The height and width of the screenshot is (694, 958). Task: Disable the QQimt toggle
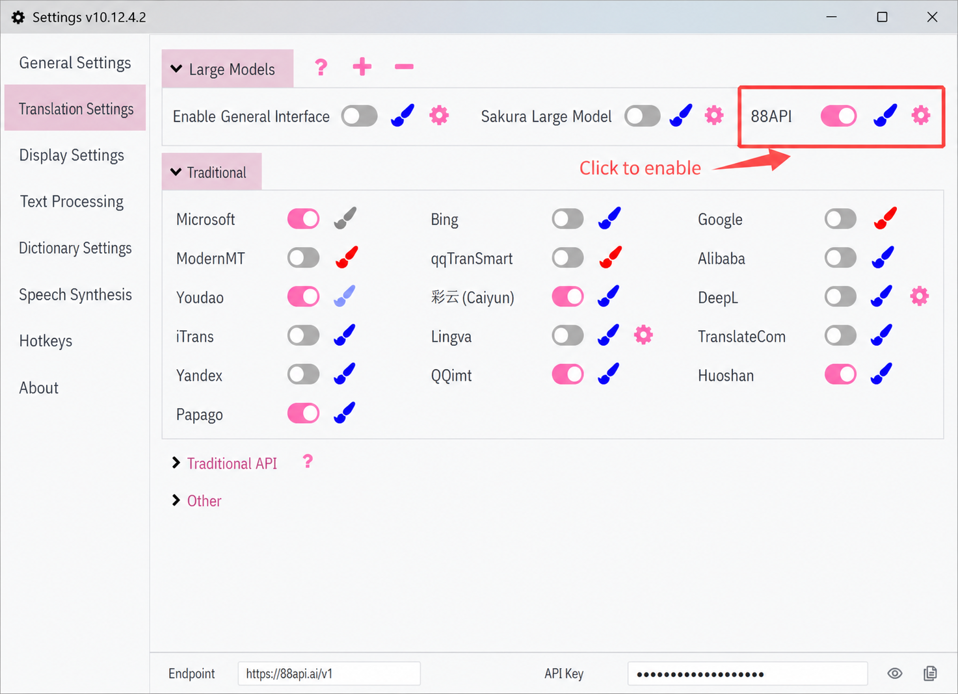coord(568,374)
